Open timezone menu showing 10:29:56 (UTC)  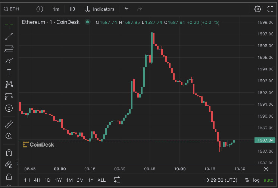[x=221, y=180]
